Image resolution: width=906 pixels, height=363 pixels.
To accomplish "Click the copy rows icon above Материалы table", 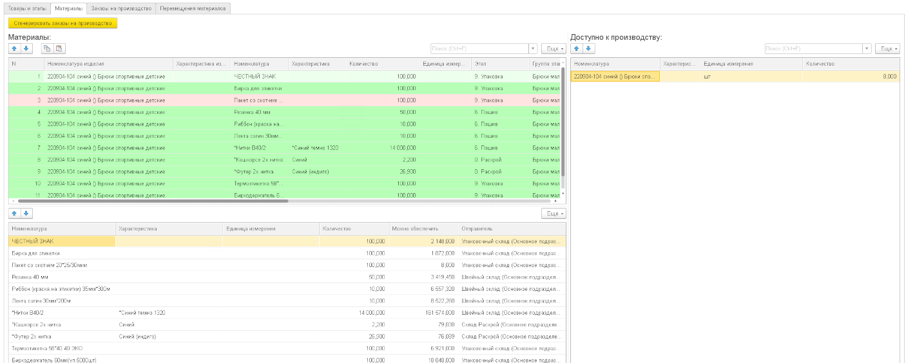I will click(x=47, y=49).
